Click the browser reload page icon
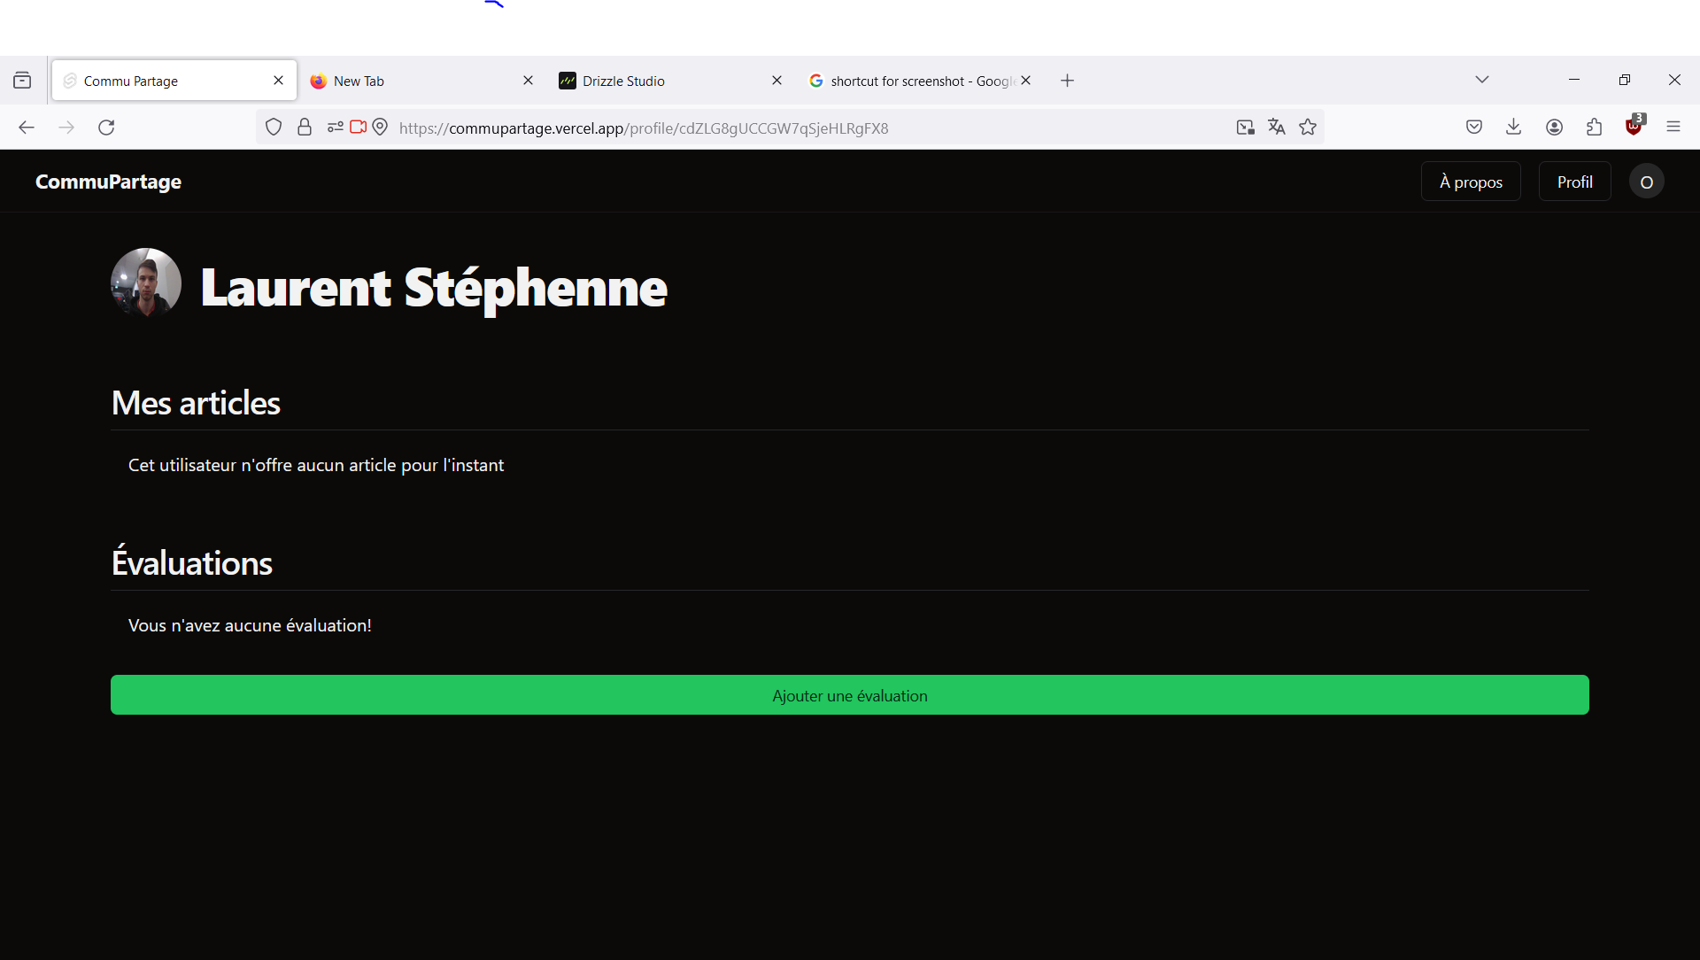The width and height of the screenshot is (1700, 960). (106, 128)
